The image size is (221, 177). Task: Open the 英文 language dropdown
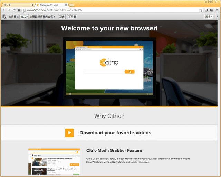click(x=24, y=17)
